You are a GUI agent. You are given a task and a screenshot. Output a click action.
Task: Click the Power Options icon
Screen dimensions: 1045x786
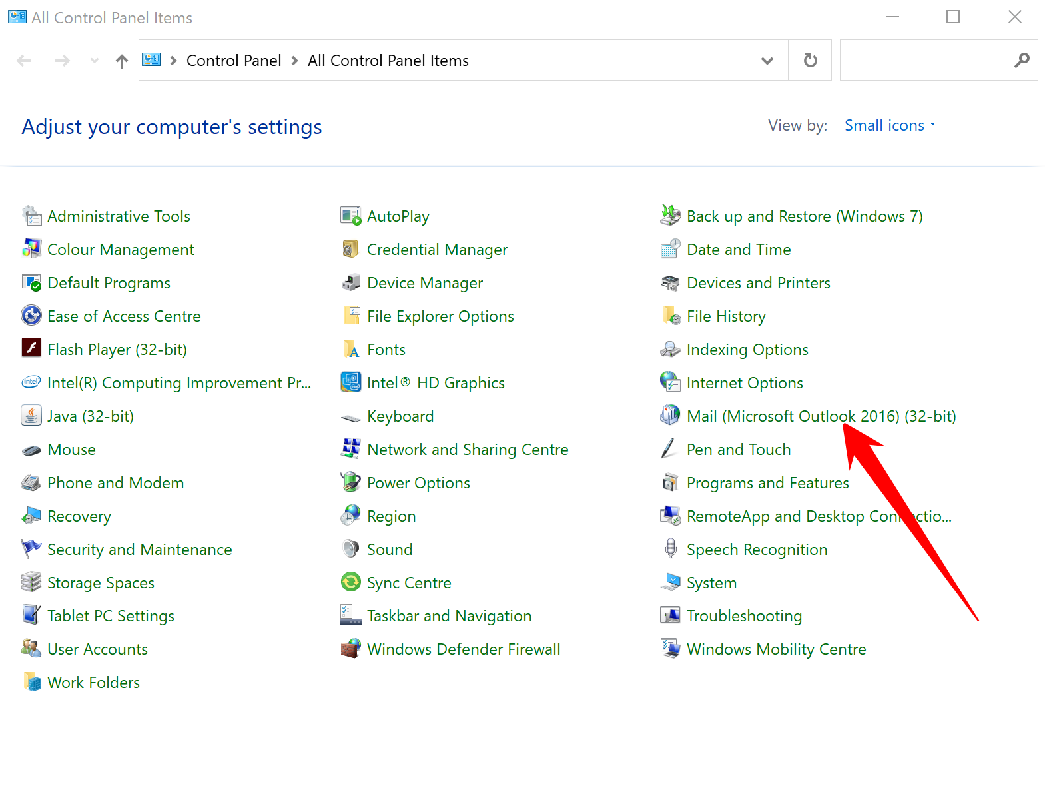tap(351, 482)
